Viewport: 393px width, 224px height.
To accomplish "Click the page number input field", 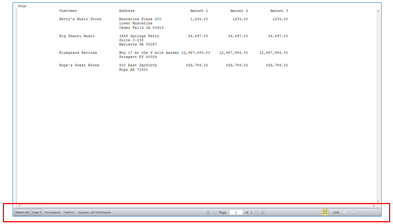I will (x=236, y=213).
